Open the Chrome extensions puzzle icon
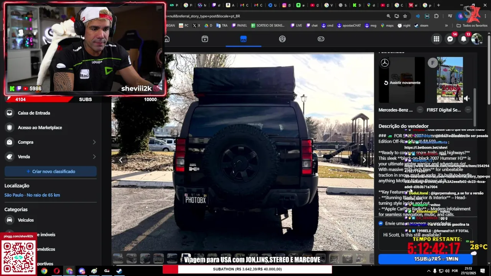The height and width of the screenshot is (276, 491). coord(437,16)
